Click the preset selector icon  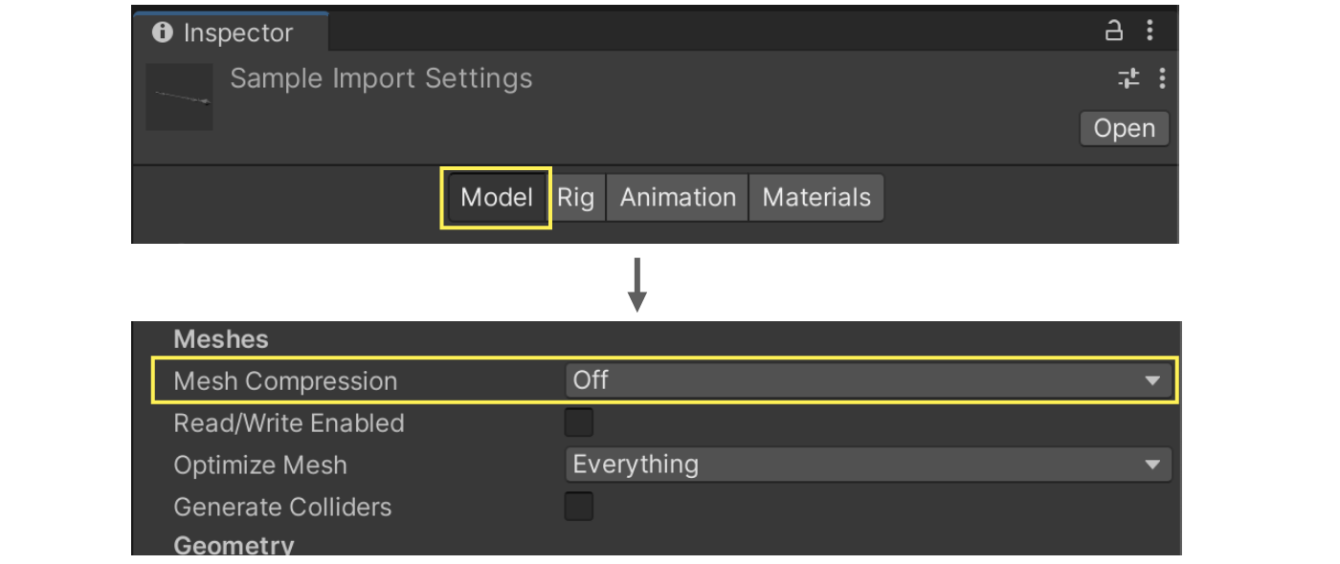1128,78
